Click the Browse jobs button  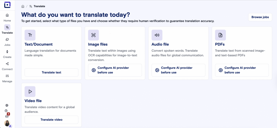tap(260, 17)
